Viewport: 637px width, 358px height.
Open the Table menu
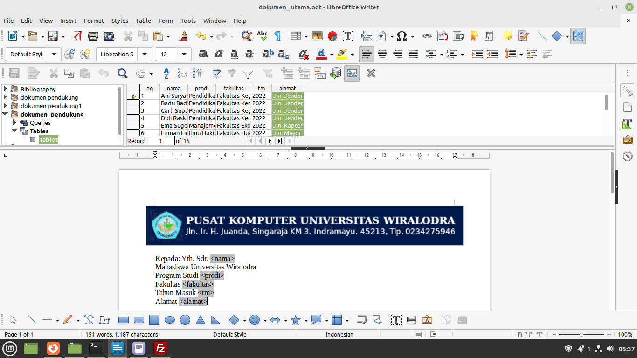pos(143,21)
